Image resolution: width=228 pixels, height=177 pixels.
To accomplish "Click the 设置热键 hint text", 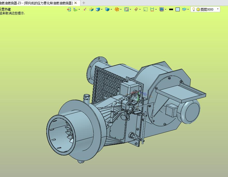I will [5, 10].
